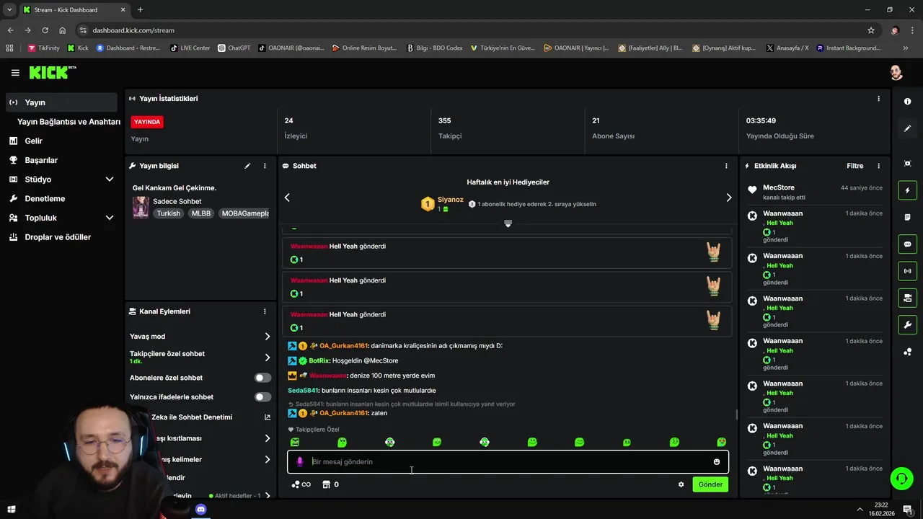Click the info icon in right sidebar
This screenshot has height=519, width=923.
pyautogui.click(x=907, y=102)
